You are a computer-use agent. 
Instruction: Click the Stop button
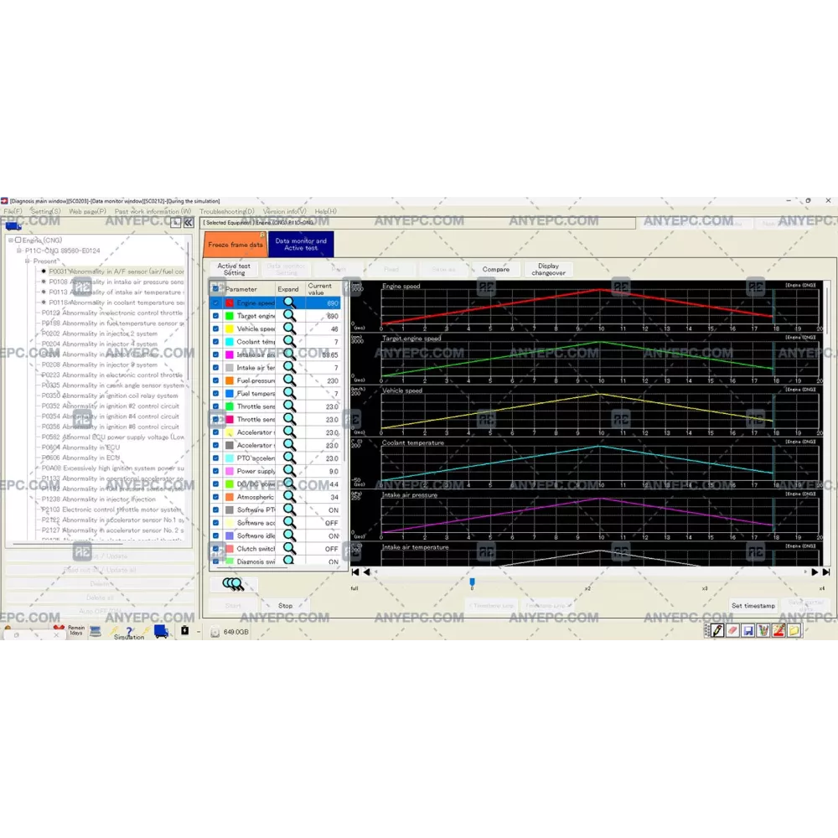click(x=285, y=605)
